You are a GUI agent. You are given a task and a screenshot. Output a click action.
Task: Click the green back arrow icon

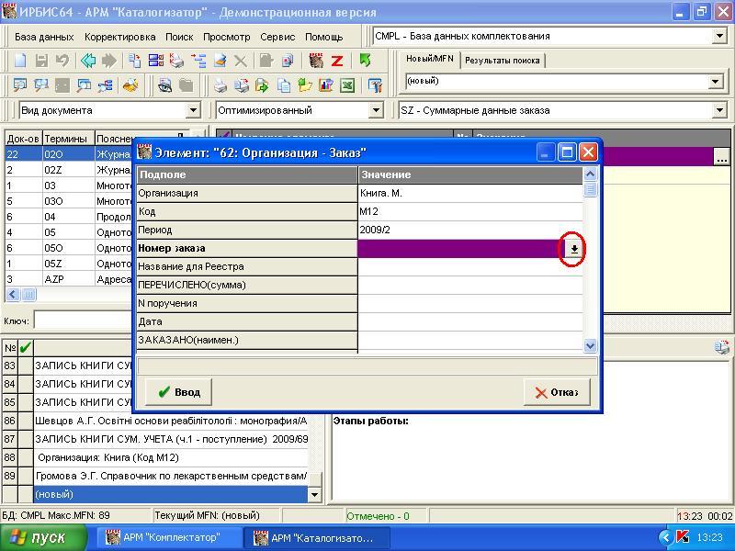click(x=88, y=61)
